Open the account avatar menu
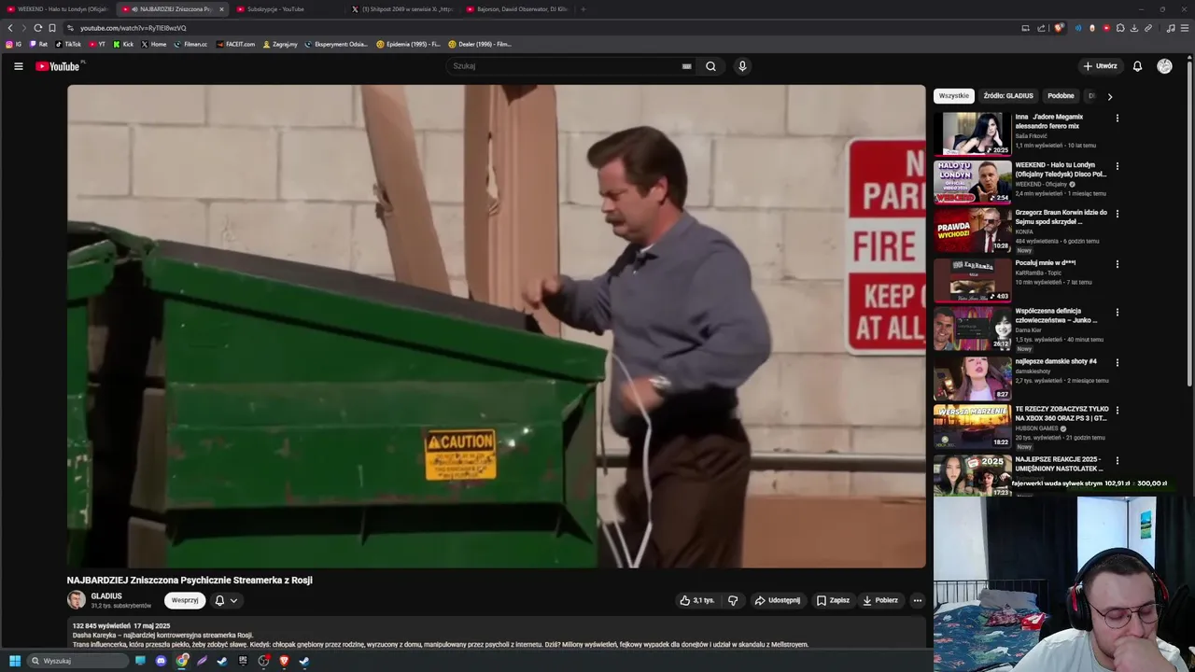 coord(1164,66)
